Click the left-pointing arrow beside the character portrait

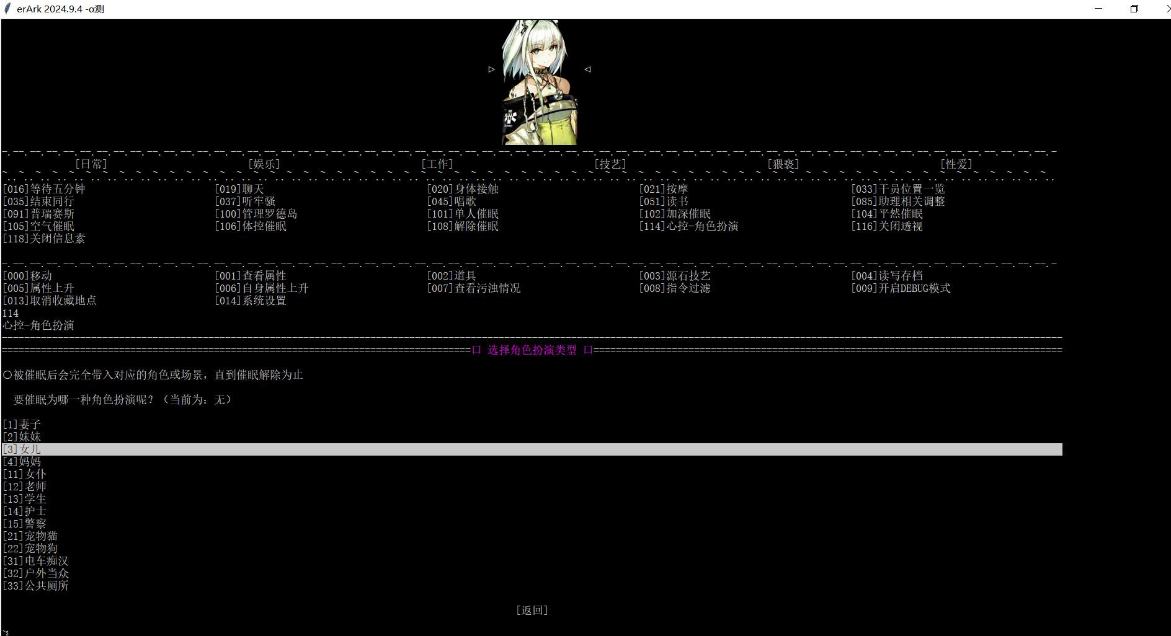click(587, 69)
